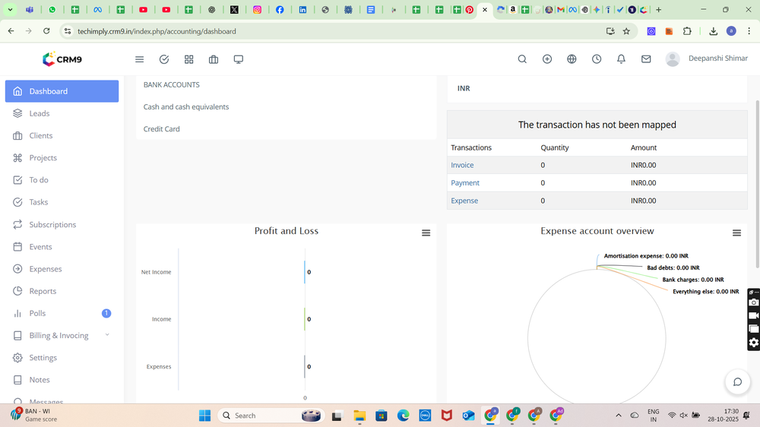The width and height of the screenshot is (760, 427).
Task: Open tab search dropdown arrow
Action: click(10, 10)
